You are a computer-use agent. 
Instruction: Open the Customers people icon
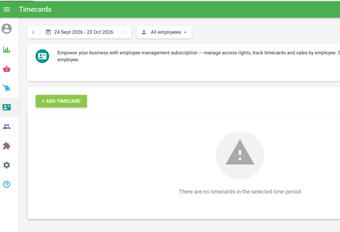[6, 126]
